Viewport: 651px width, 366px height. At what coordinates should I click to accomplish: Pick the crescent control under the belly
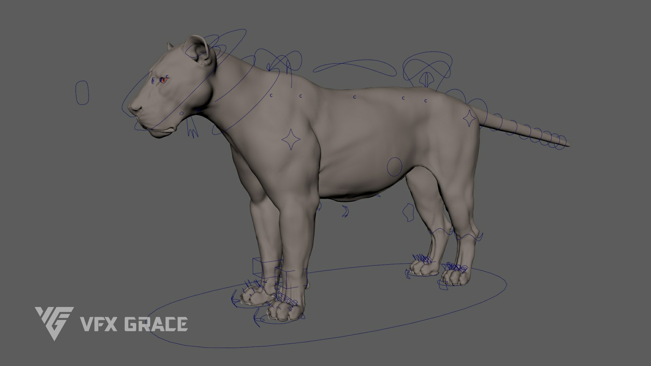click(345, 211)
